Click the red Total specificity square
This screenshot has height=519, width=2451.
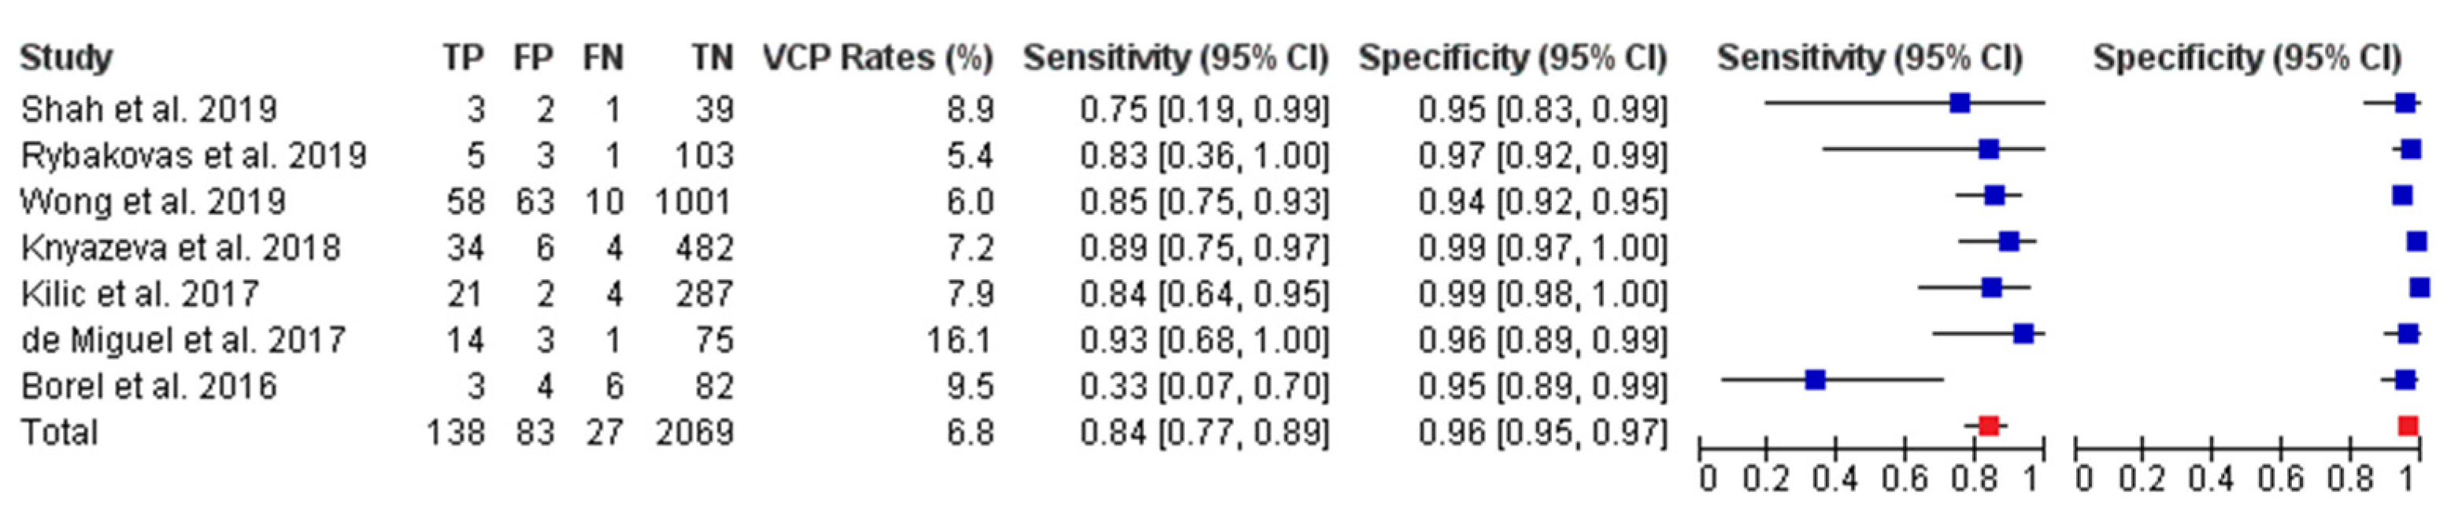coord(2407,426)
